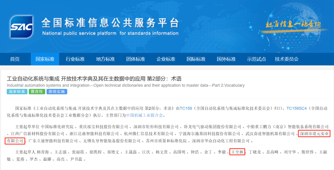Viewport: 334px width, 170px height.
Task: Click the drafter name 高国明
Action: (x=179, y=152)
